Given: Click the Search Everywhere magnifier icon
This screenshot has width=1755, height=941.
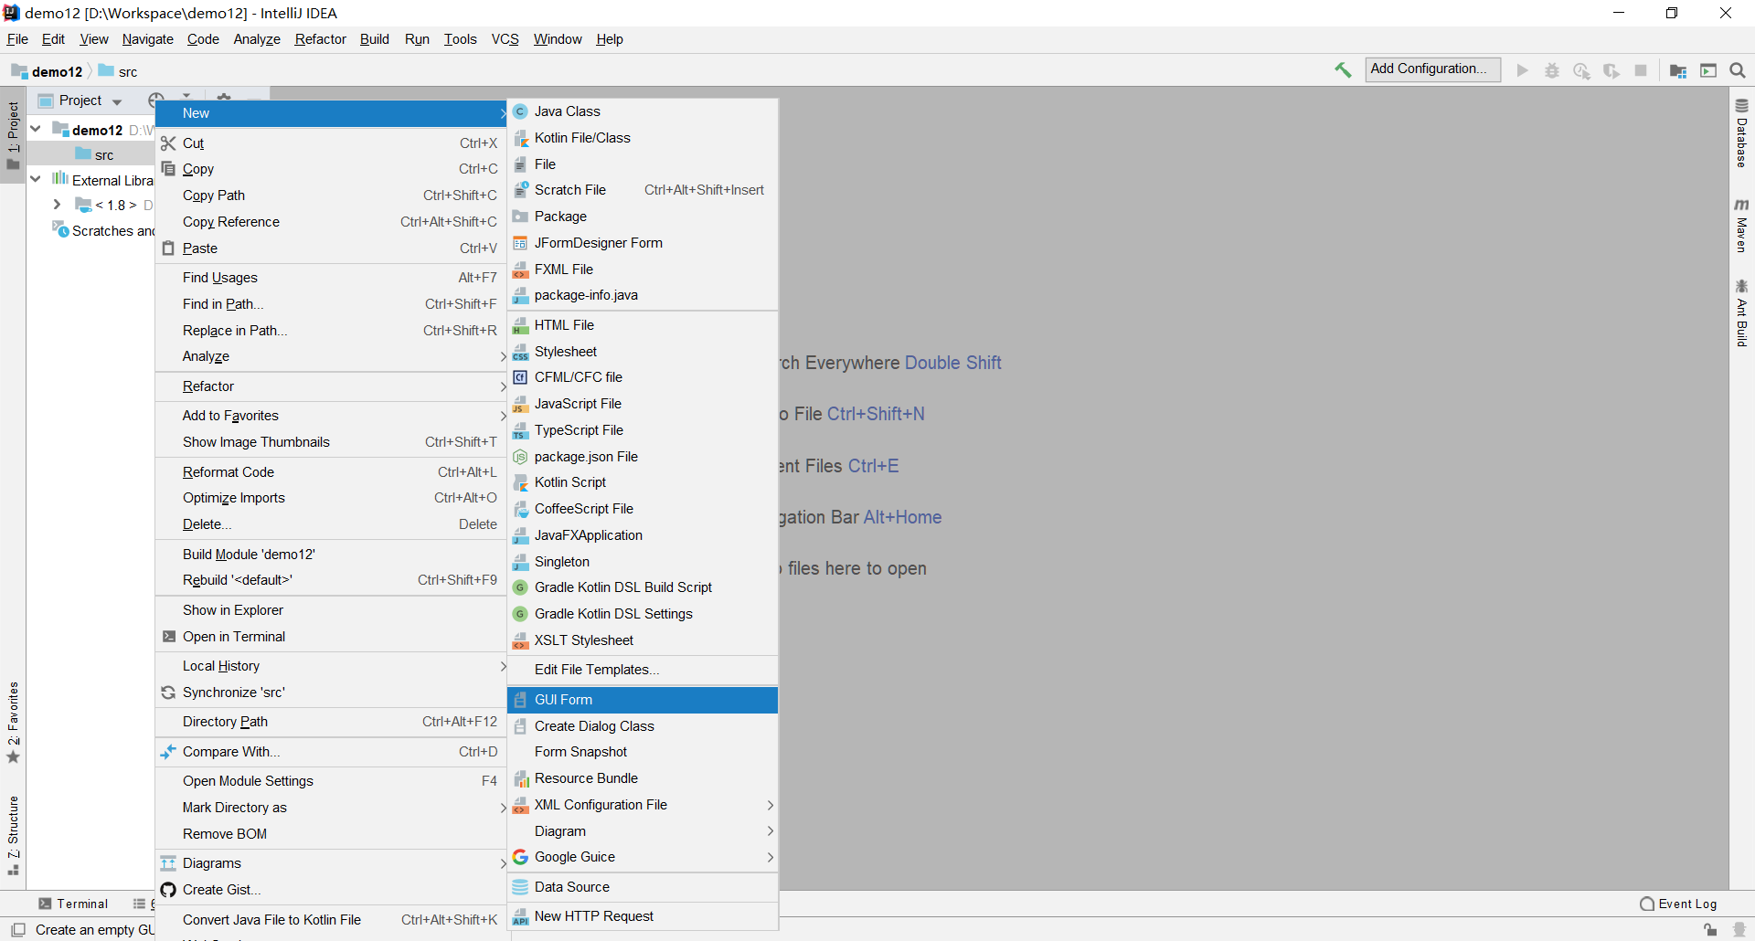Looking at the screenshot, I should 1738,70.
